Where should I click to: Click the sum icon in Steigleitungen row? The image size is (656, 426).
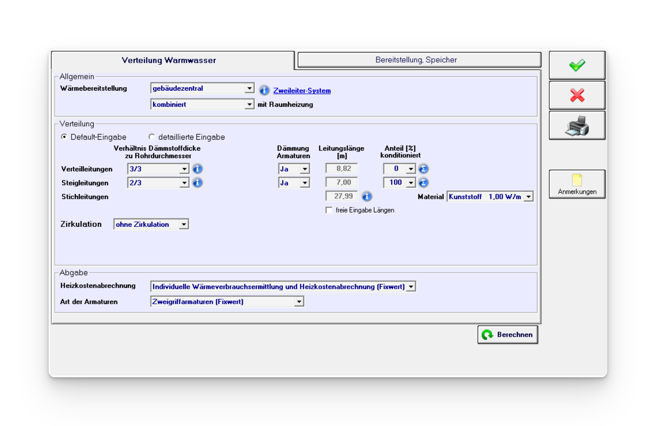pyautogui.click(x=423, y=183)
